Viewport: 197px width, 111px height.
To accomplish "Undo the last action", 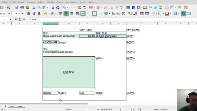I will click(x=64, y=7).
